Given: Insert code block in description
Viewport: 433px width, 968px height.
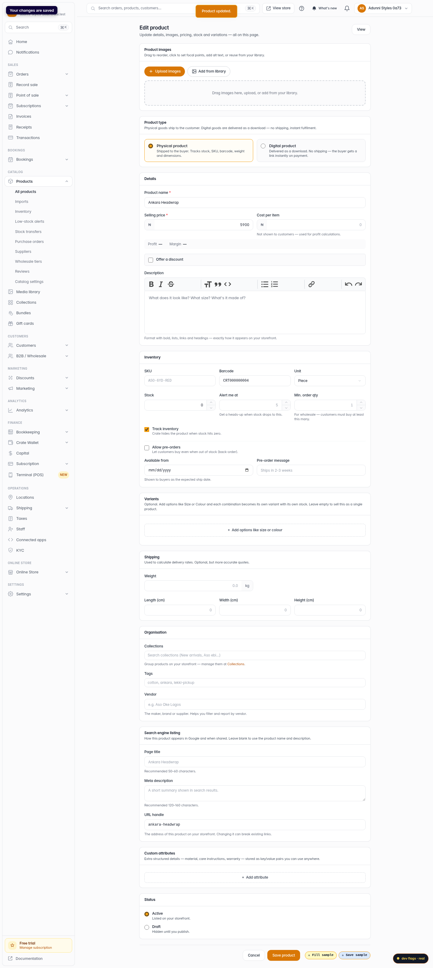Looking at the screenshot, I should [x=228, y=284].
